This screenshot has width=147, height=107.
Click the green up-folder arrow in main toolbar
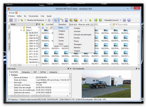90,20
